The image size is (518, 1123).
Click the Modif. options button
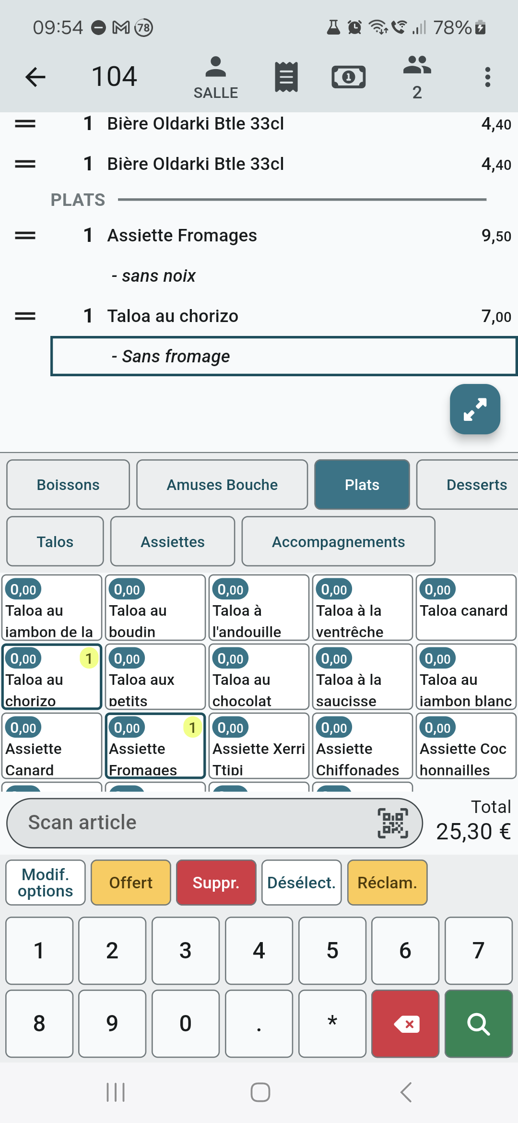[46, 883]
